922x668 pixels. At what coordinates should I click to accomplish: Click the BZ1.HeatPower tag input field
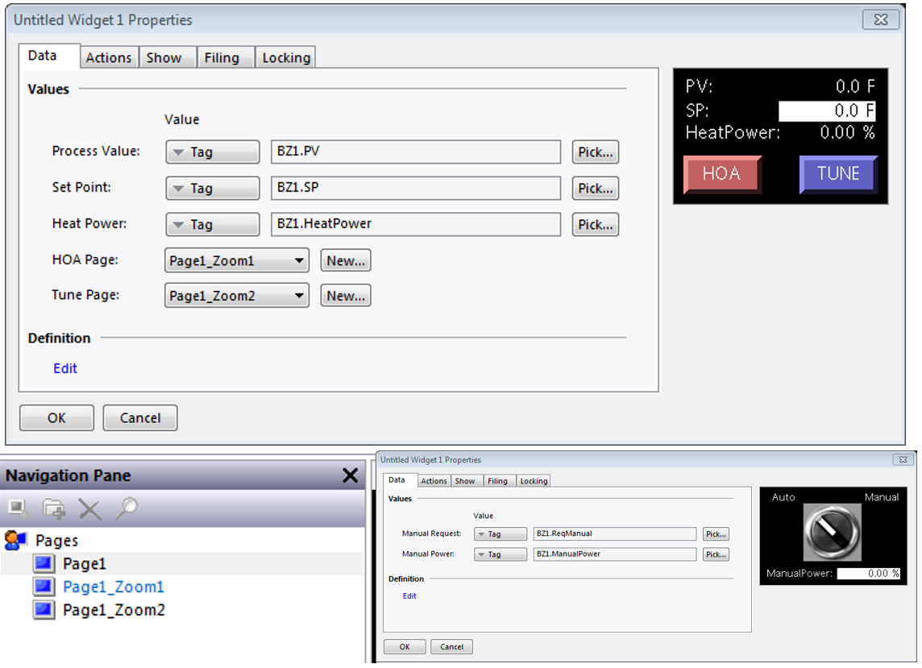coord(416,225)
